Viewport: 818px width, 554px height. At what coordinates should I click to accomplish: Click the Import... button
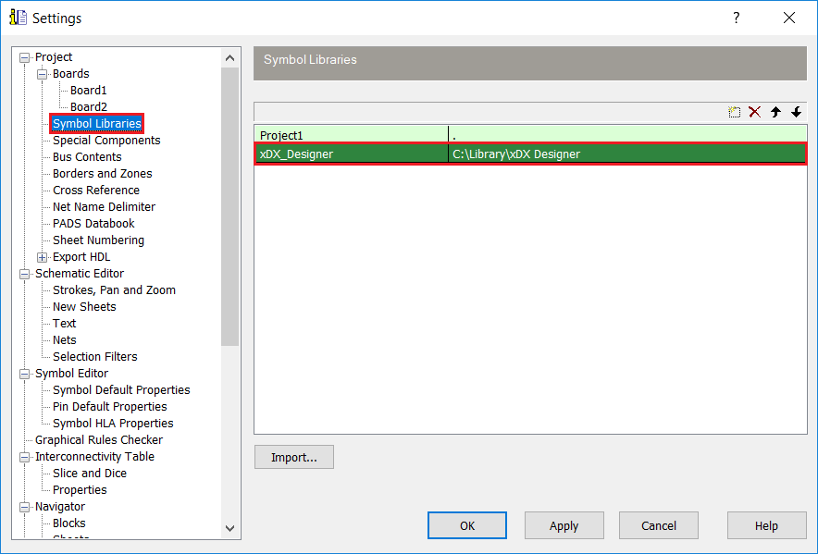293,458
